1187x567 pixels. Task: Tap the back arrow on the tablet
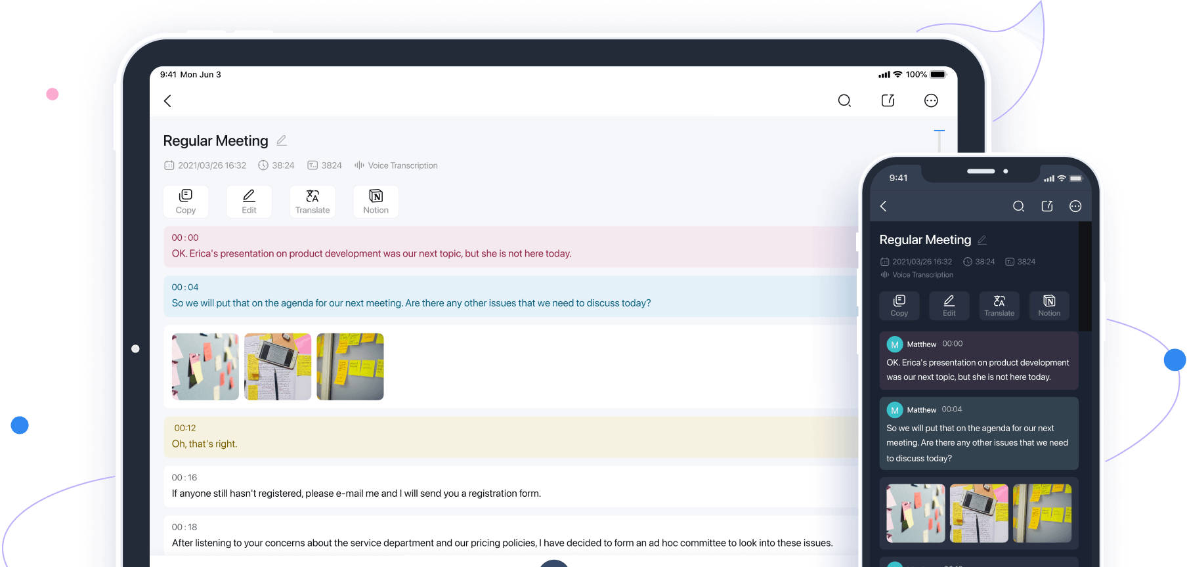click(x=167, y=100)
